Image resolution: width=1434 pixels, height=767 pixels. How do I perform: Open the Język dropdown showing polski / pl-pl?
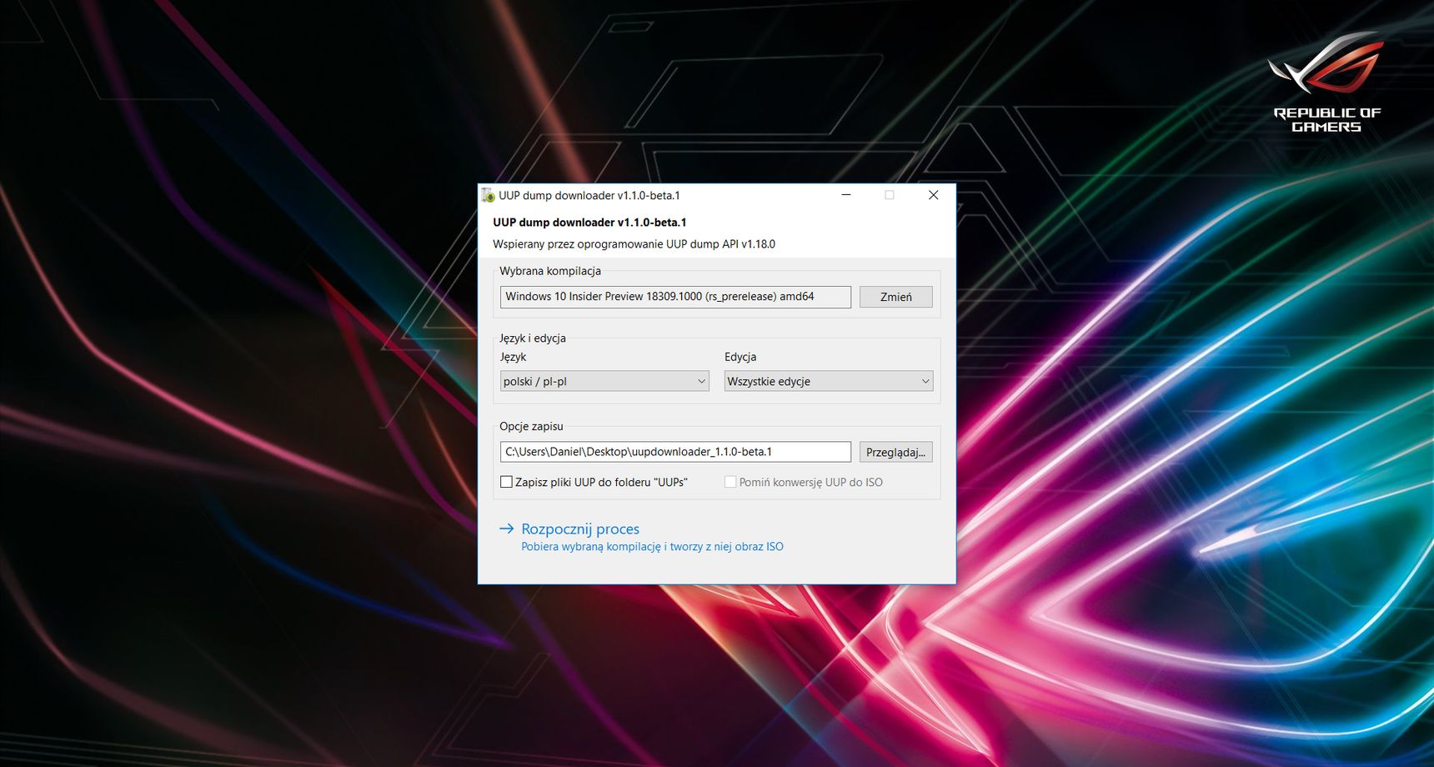point(604,381)
